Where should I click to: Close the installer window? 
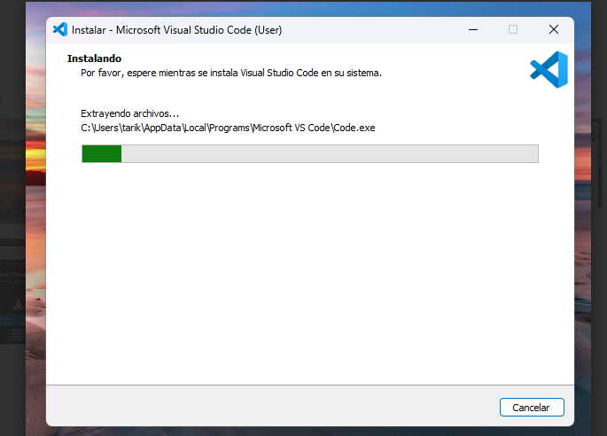(553, 29)
